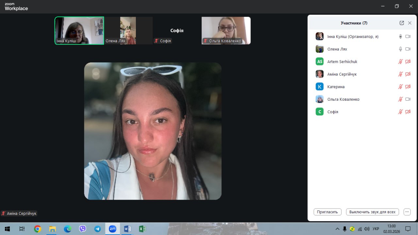The width and height of the screenshot is (418, 235).
Task: Close the Участники panel
Action: click(x=410, y=23)
